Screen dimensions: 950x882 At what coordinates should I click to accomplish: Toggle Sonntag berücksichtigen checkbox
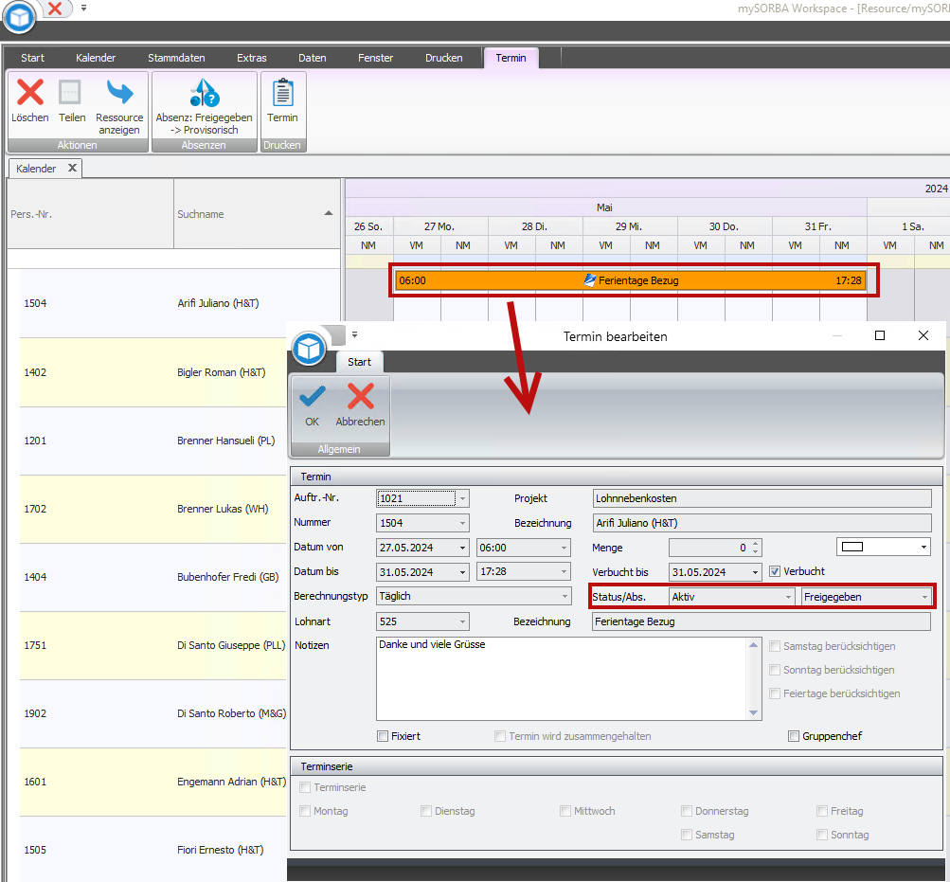(x=774, y=670)
